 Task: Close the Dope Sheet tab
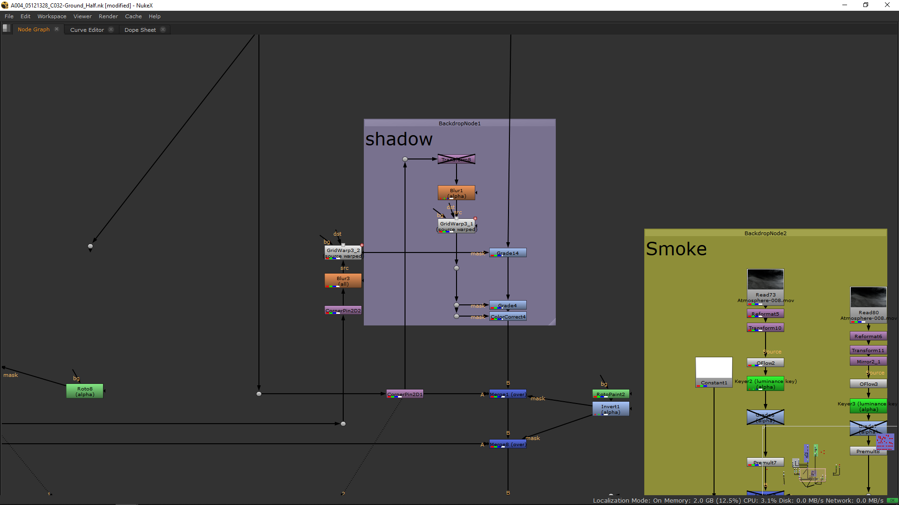coord(163,29)
